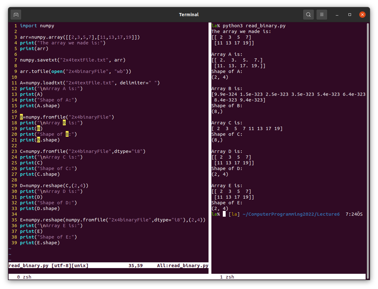Click the ~/ComputerProgramming2022/Lecture6 path in prompt

coord(291,214)
